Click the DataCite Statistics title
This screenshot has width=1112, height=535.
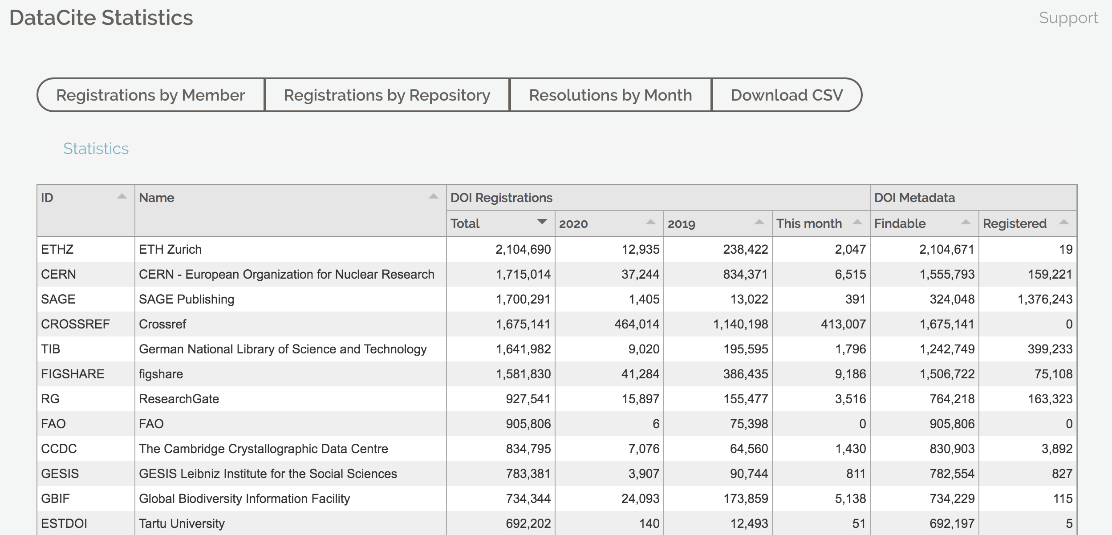[101, 18]
